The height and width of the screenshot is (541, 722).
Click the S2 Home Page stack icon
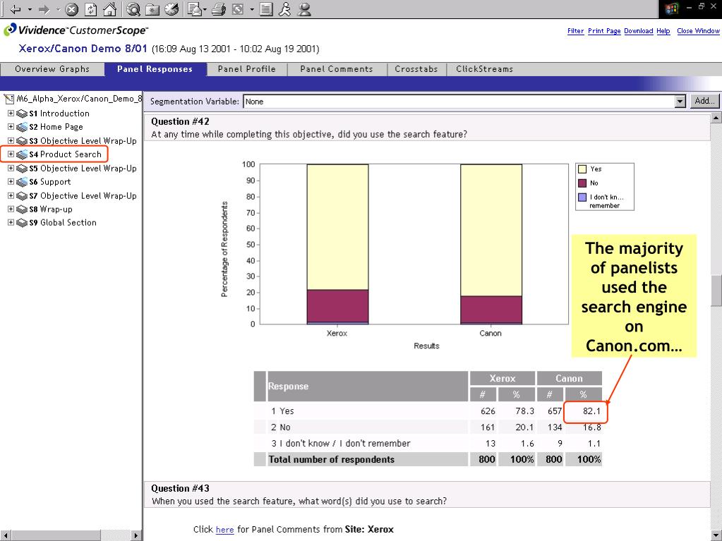(x=22, y=127)
